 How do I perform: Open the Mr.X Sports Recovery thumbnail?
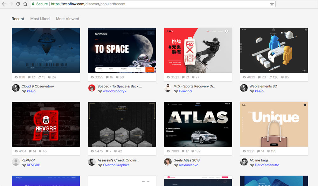coord(198,50)
